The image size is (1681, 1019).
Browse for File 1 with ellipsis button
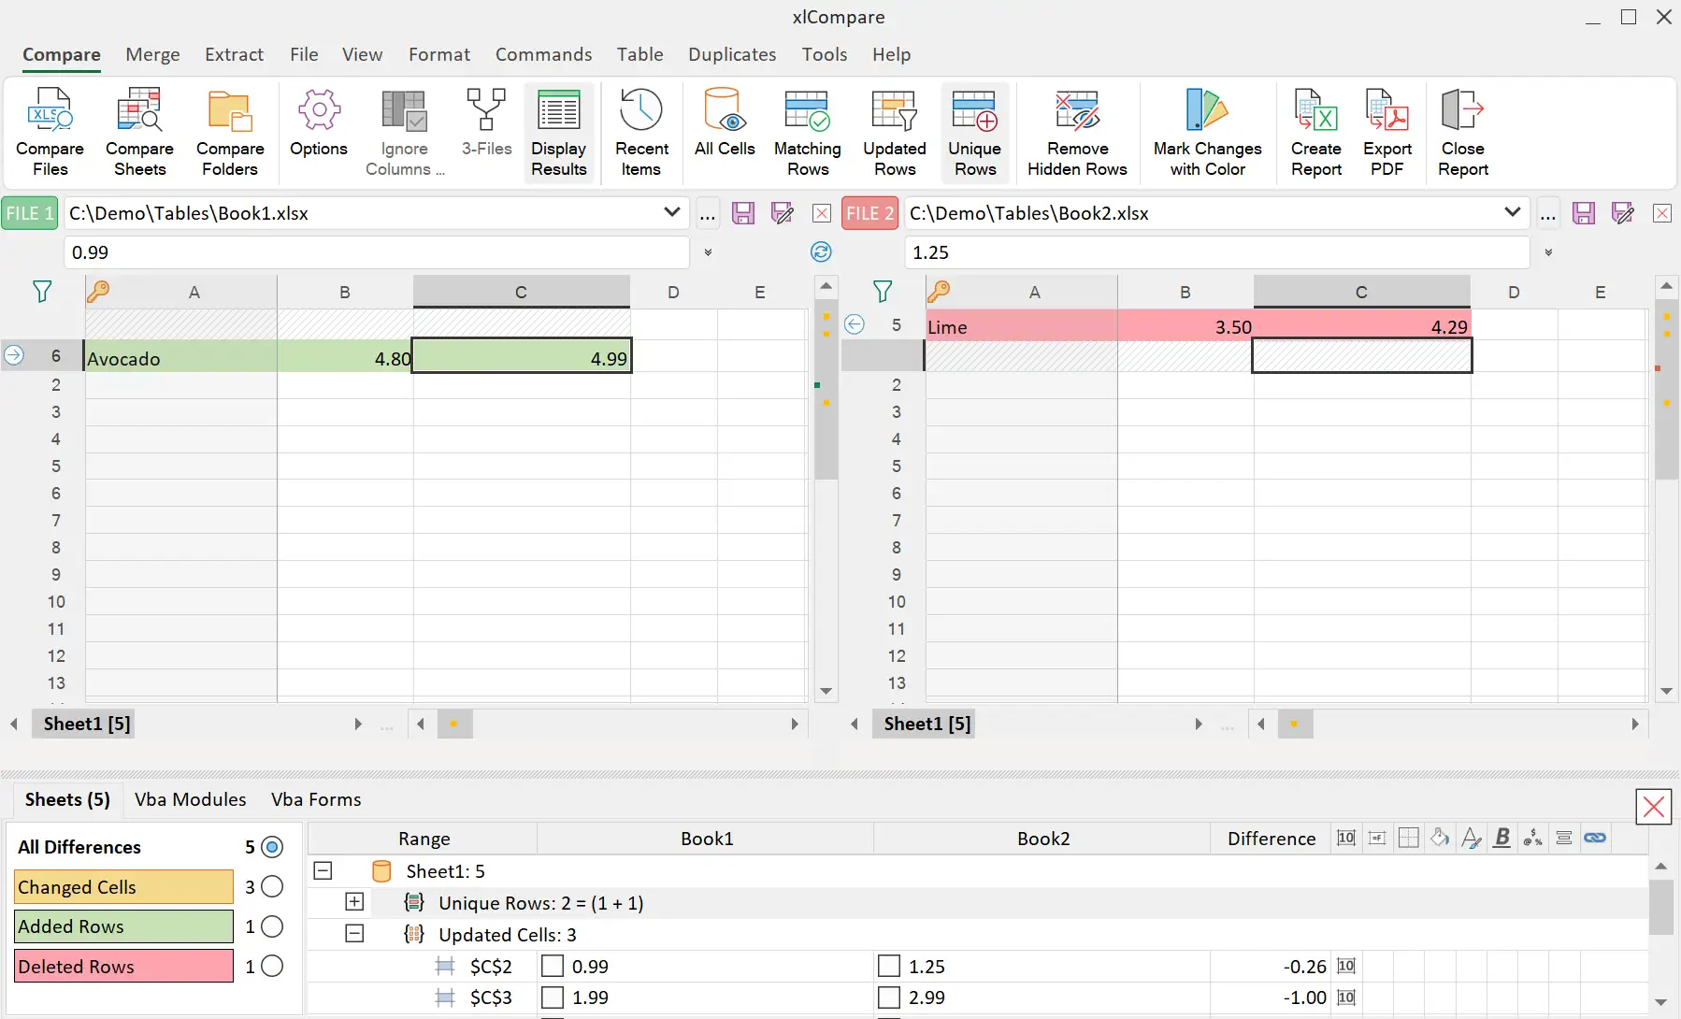click(x=708, y=214)
